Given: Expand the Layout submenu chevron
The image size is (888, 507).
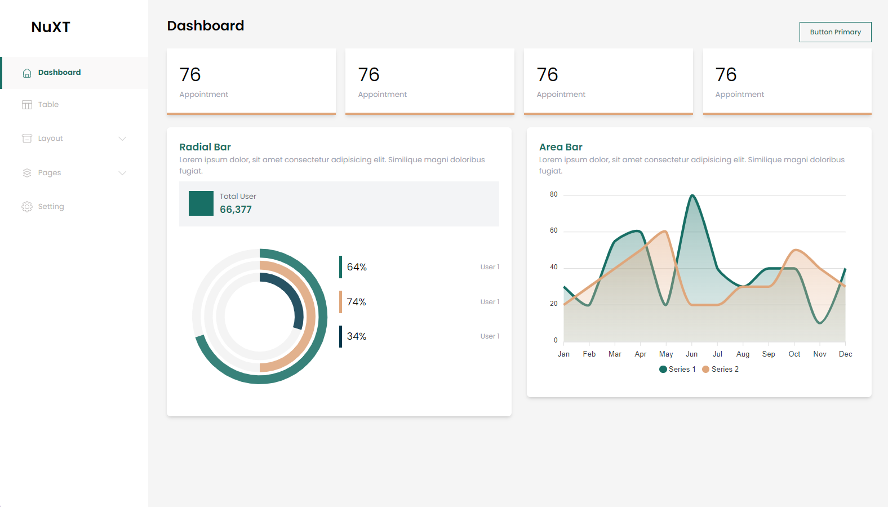Looking at the screenshot, I should (122, 139).
